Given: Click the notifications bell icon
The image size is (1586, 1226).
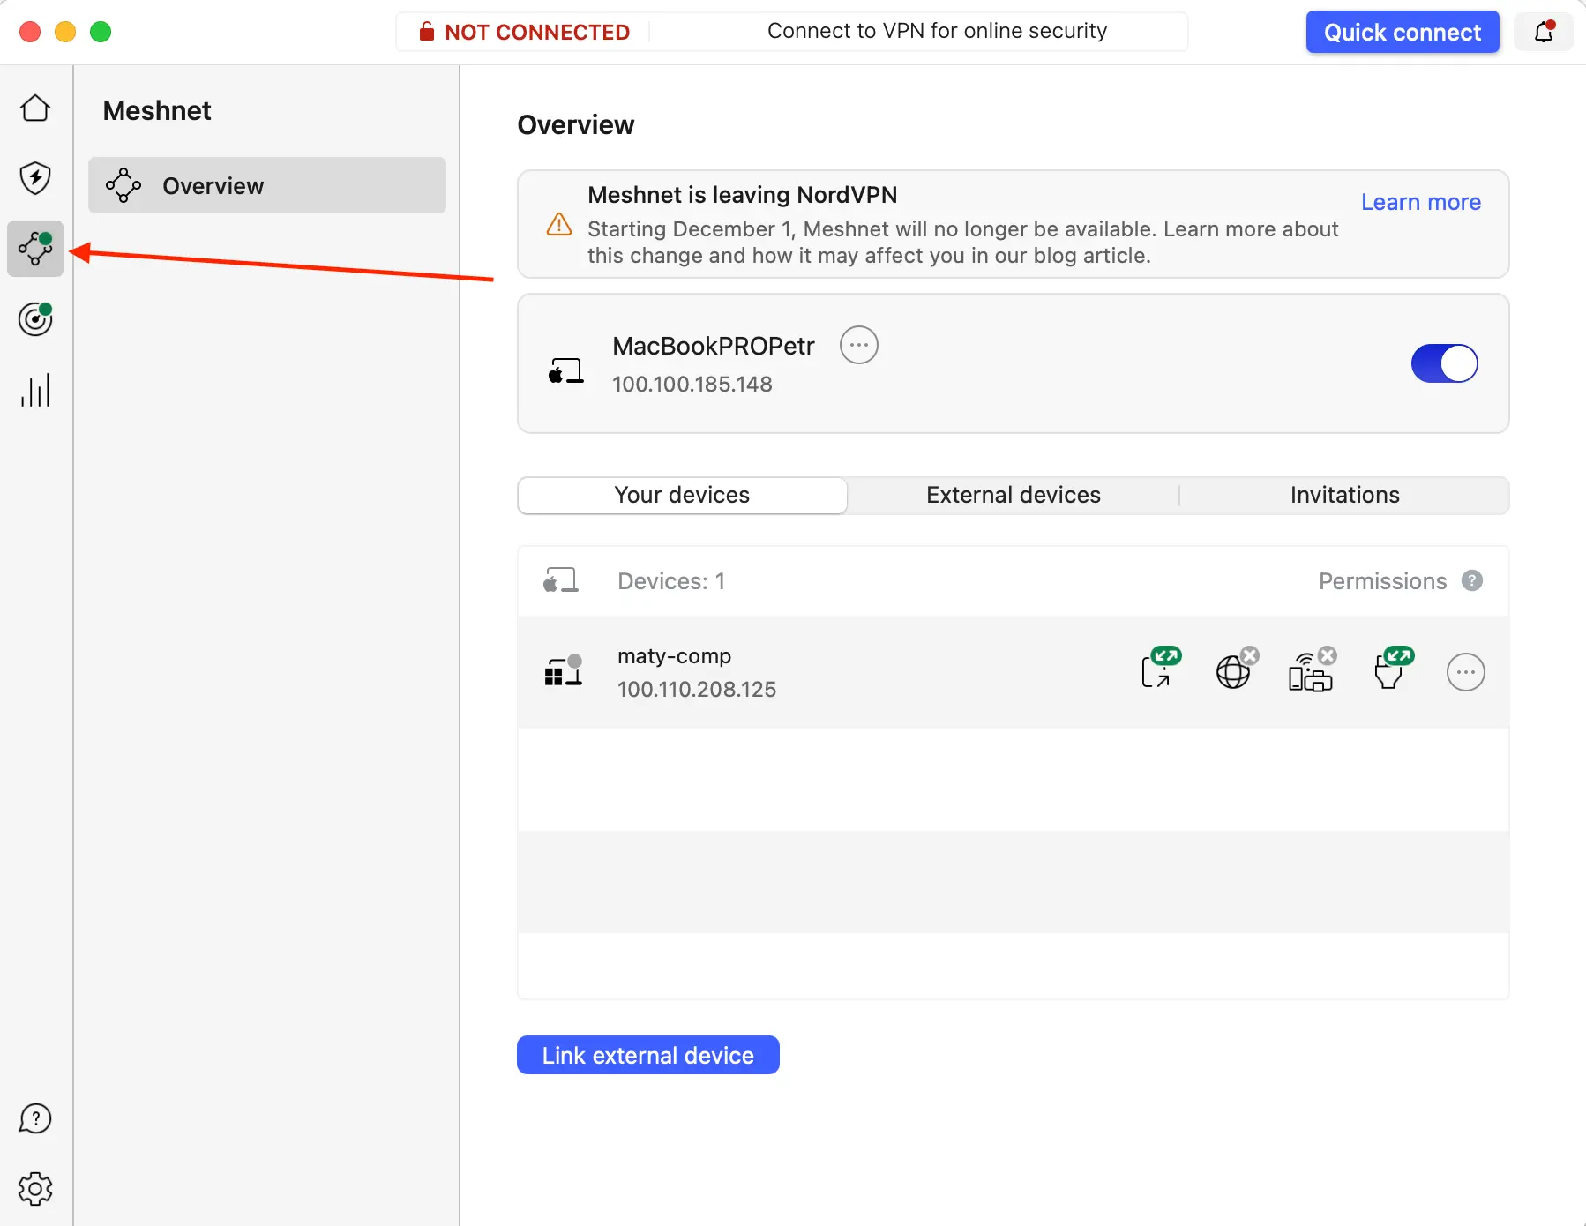Looking at the screenshot, I should [1544, 33].
